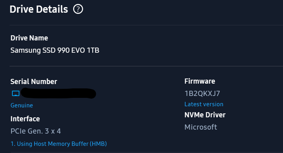
Task: Click the PCIe Gen. 3 x 4 interface text
Action: click(36, 131)
